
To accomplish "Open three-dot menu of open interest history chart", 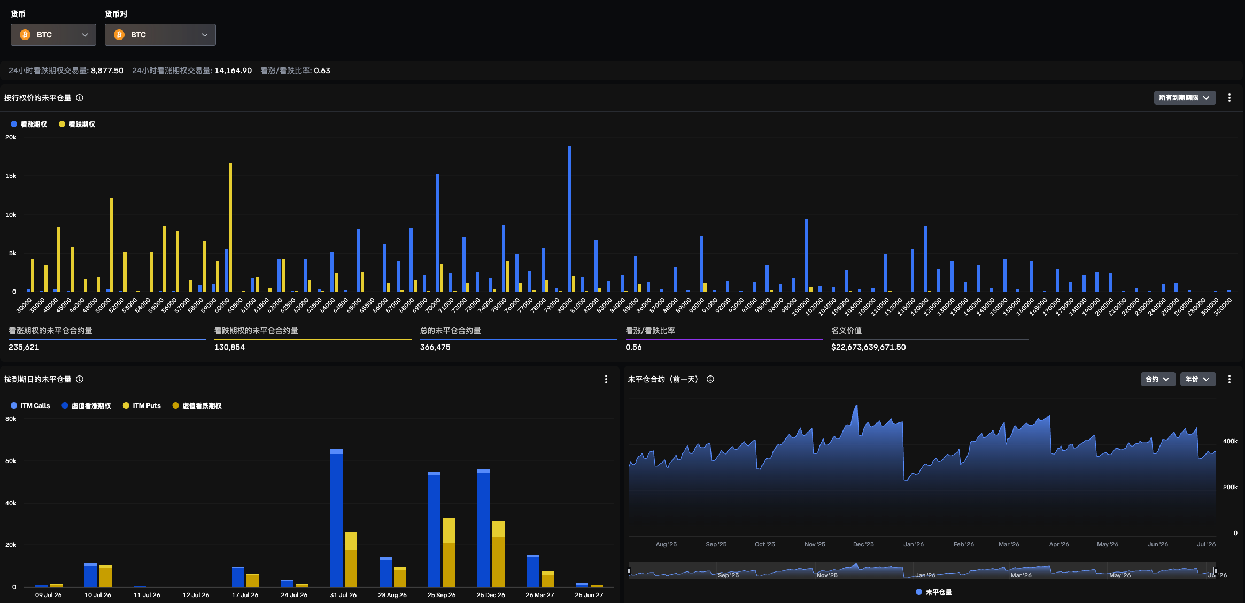I will [1229, 379].
